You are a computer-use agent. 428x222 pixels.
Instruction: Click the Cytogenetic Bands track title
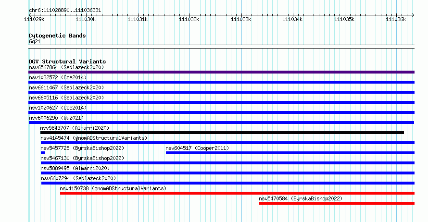[57, 36]
